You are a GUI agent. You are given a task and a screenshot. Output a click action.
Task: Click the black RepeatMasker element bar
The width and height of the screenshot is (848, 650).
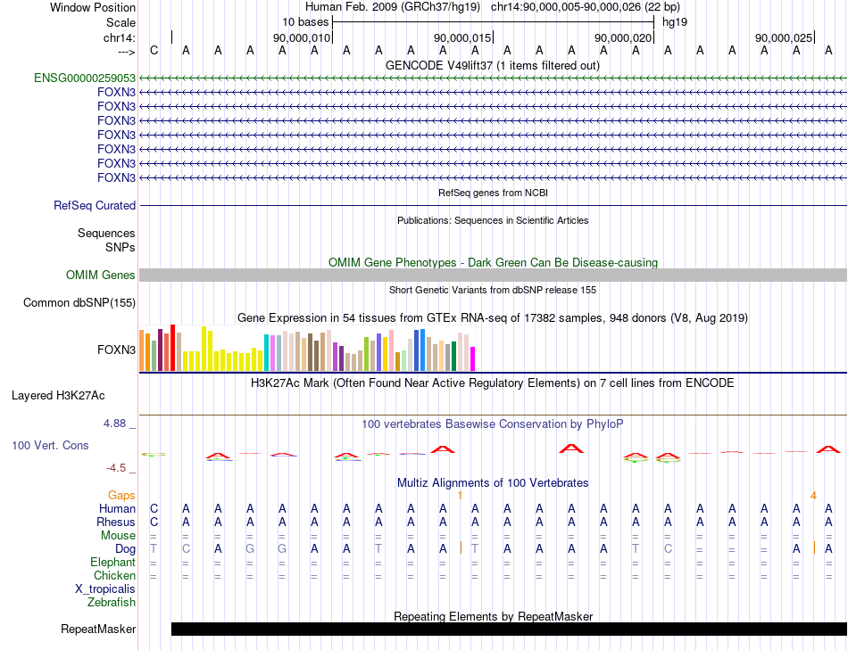(x=509, y=629)
